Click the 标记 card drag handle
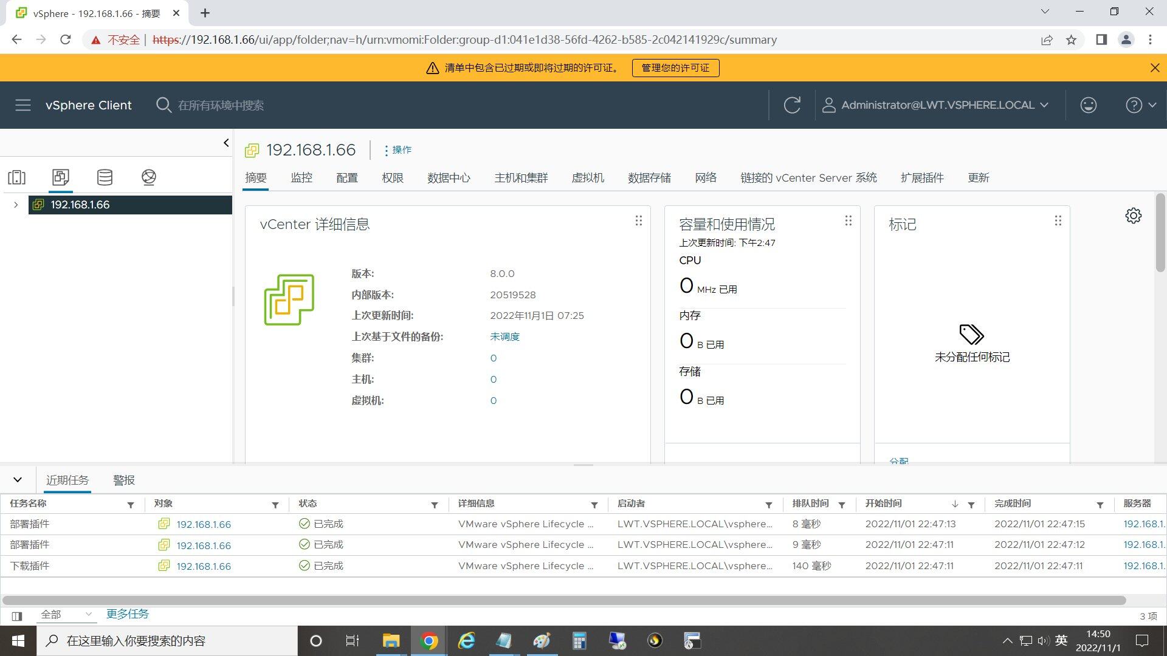Viewport: 1167px width, 656px height. click(1058, 221)
